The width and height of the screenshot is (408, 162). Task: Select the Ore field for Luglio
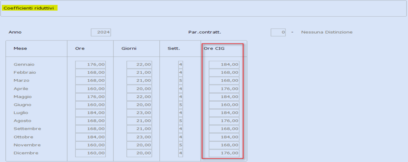tap(91, 113)
